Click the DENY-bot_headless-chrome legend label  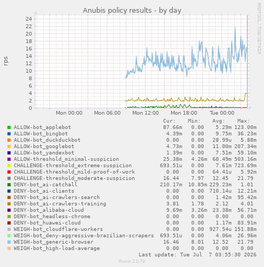[x=52, y=217]
